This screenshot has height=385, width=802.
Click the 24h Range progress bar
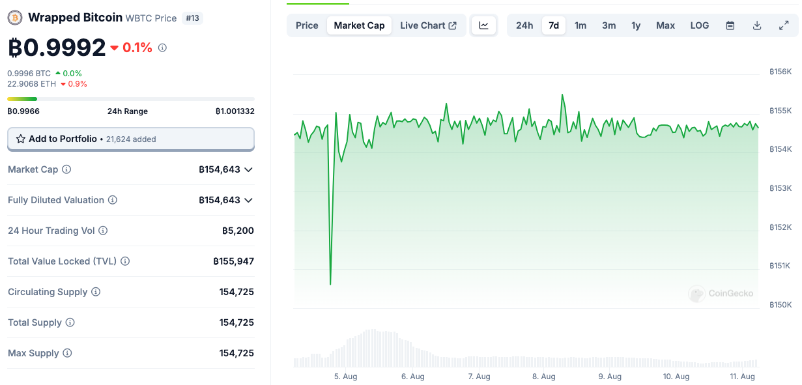click(131, 99)
